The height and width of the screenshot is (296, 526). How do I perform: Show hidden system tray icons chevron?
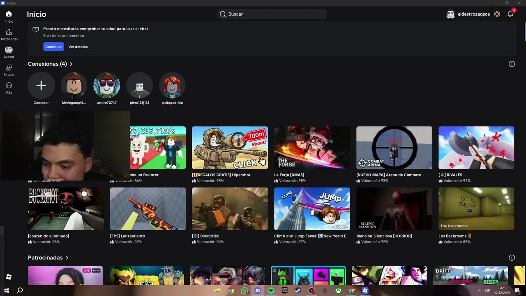[x=479, y=291]
